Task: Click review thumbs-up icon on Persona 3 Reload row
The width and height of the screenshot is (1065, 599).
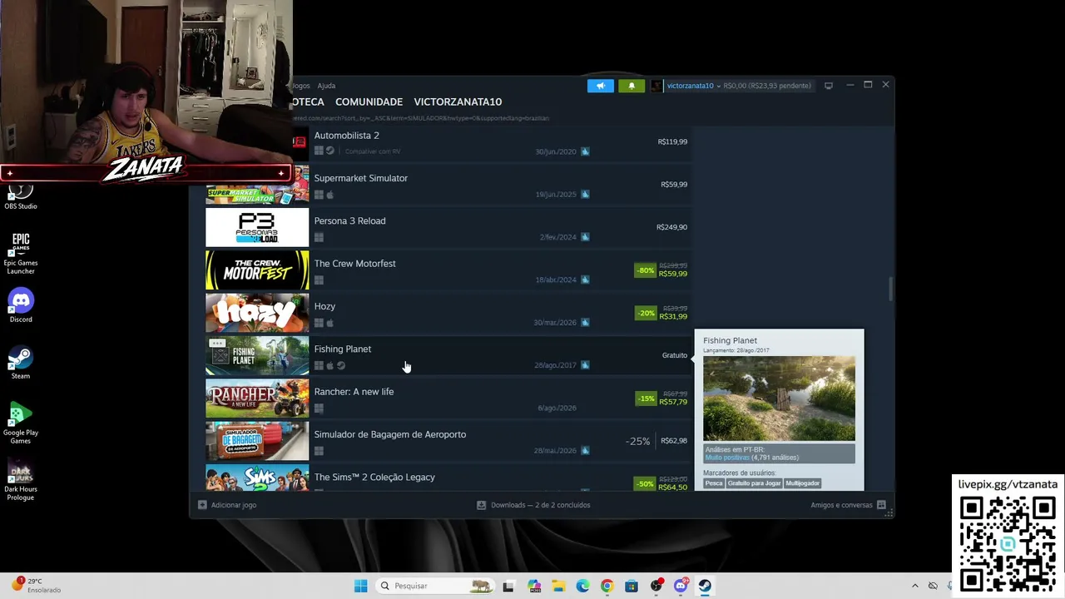Action: pyautogui.click(x=585, y=237)
